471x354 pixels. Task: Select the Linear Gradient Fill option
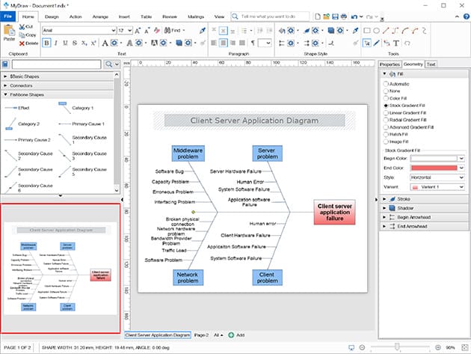[386, 113]
